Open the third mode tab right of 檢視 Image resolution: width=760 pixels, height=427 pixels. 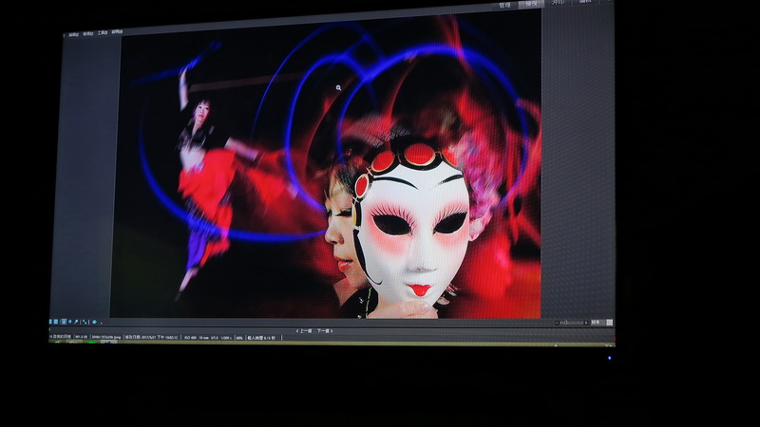coord(559,3)
